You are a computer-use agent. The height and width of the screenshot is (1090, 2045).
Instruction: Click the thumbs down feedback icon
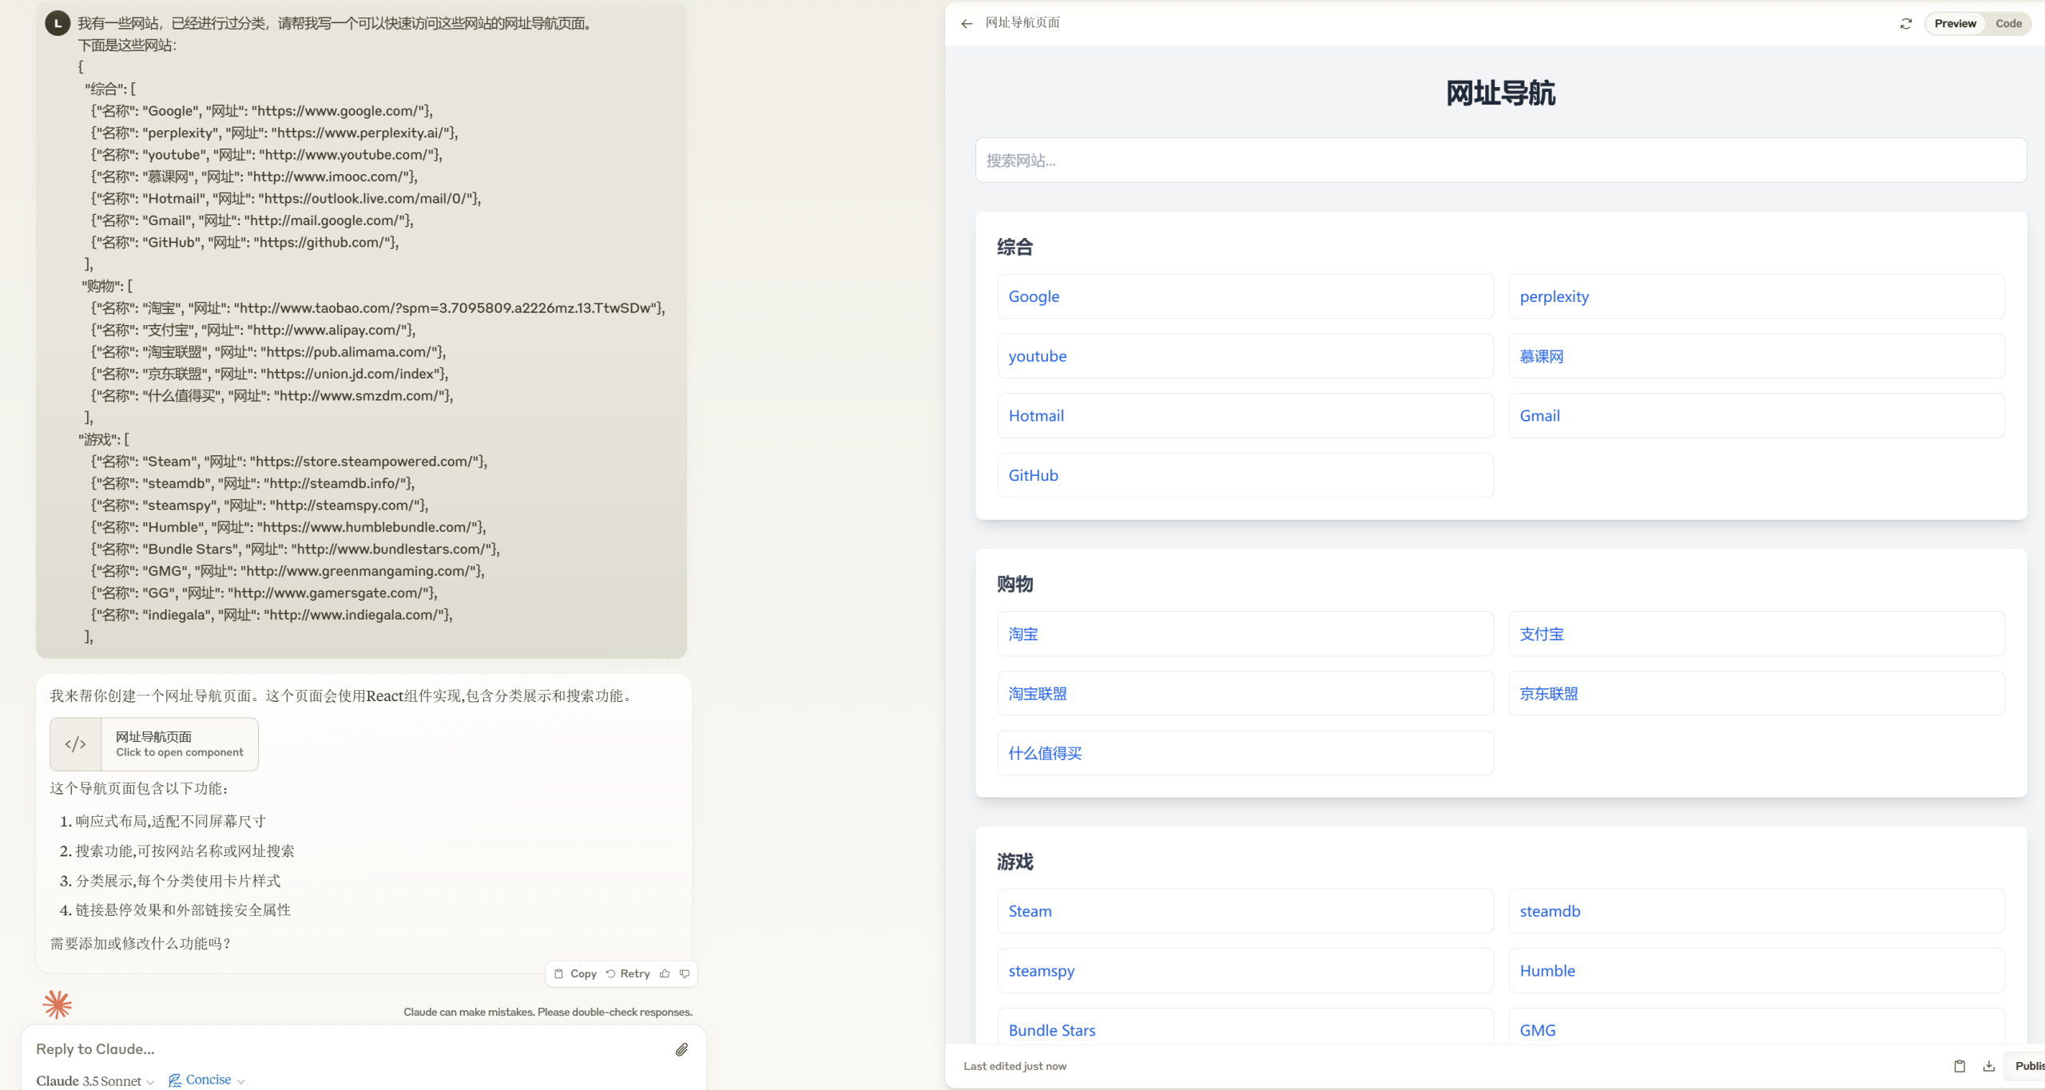pos(685,973)
